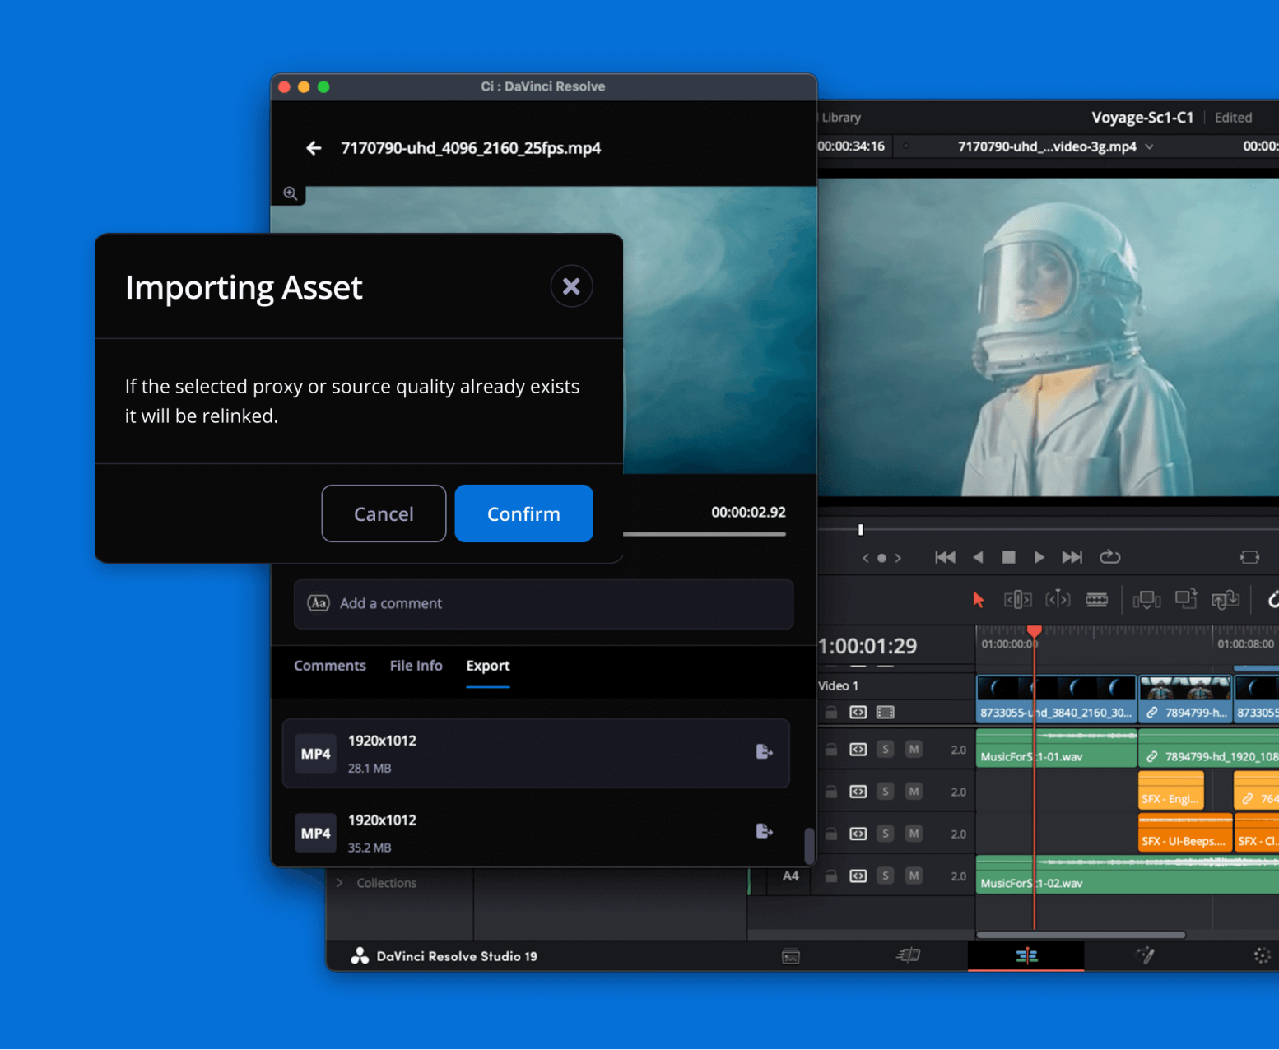
Task: Click the viewer scrubber bar handle
Action: [861, 530]
